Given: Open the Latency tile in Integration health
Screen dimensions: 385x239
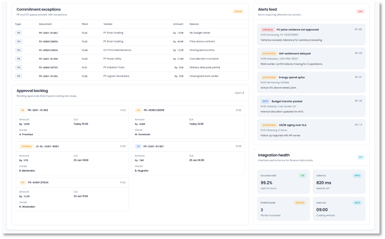Looking at the screenshot, I should coord(339,182).
